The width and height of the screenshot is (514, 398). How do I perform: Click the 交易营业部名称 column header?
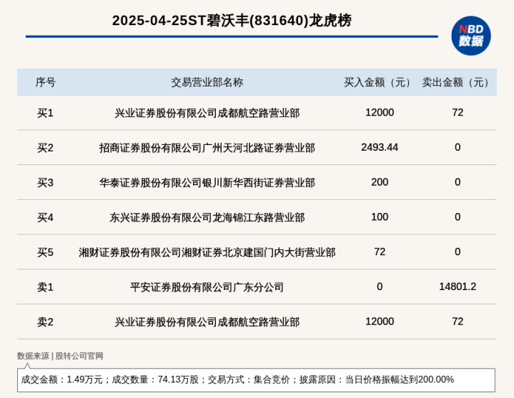point(207,82)
